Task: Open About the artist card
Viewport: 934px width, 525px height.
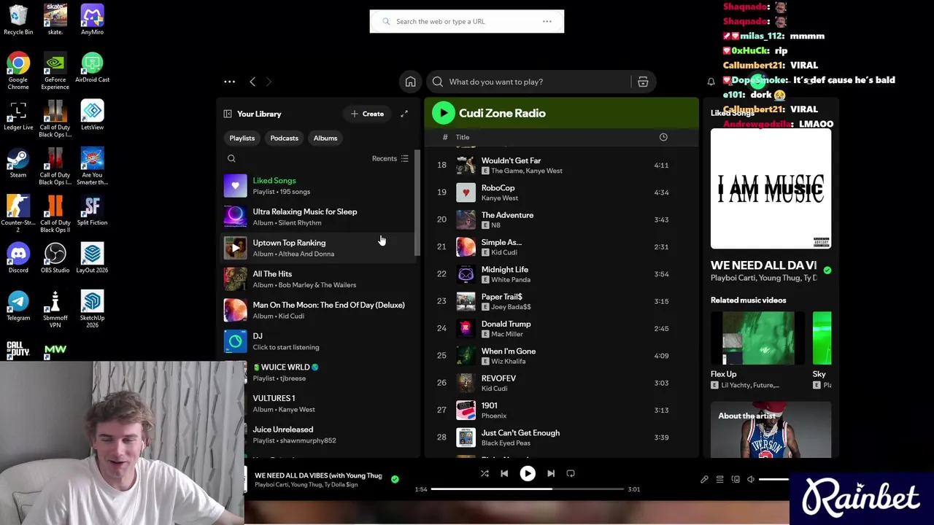Action: (771, 429)
